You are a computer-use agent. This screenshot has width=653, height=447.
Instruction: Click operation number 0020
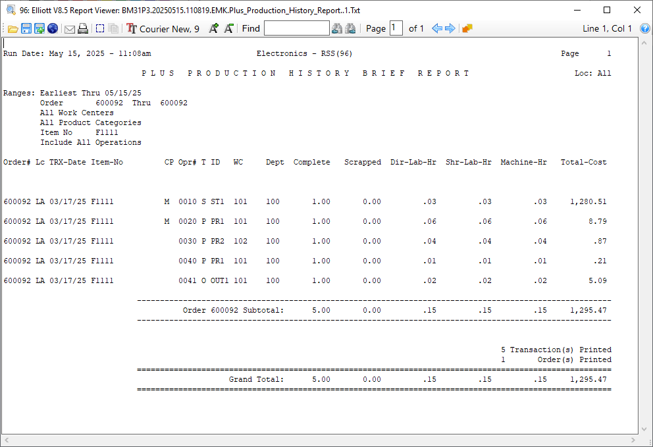188,222
